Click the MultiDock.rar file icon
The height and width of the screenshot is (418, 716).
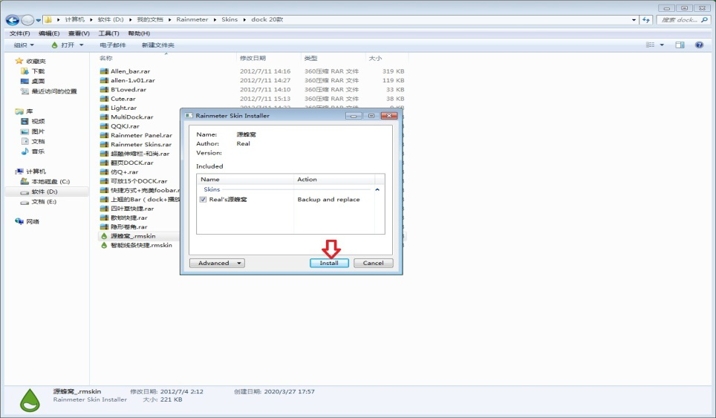click(104, 117)
